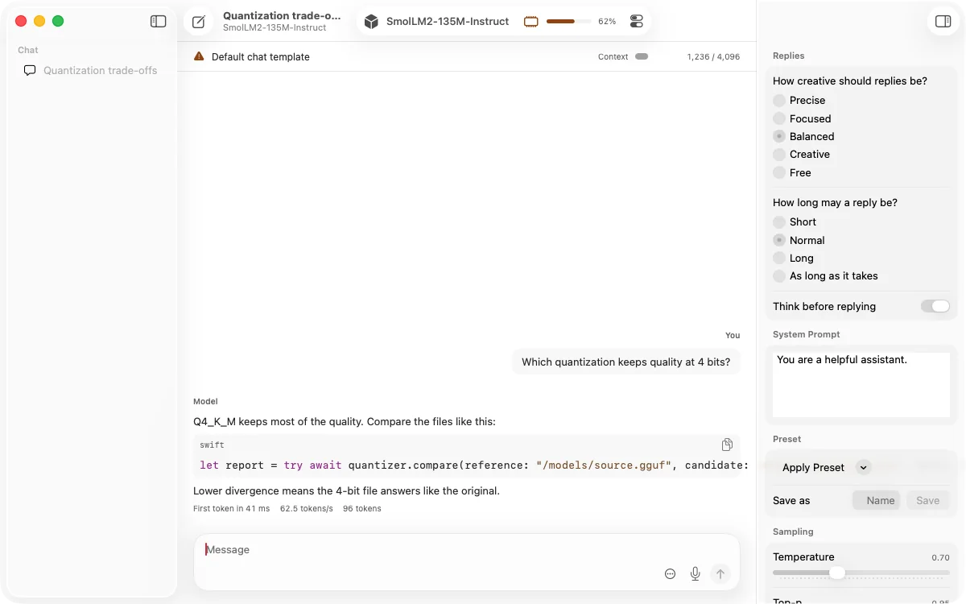
Task: Click the chat bubble icon beside Quantization trade-offs
Action: point(30,70)
